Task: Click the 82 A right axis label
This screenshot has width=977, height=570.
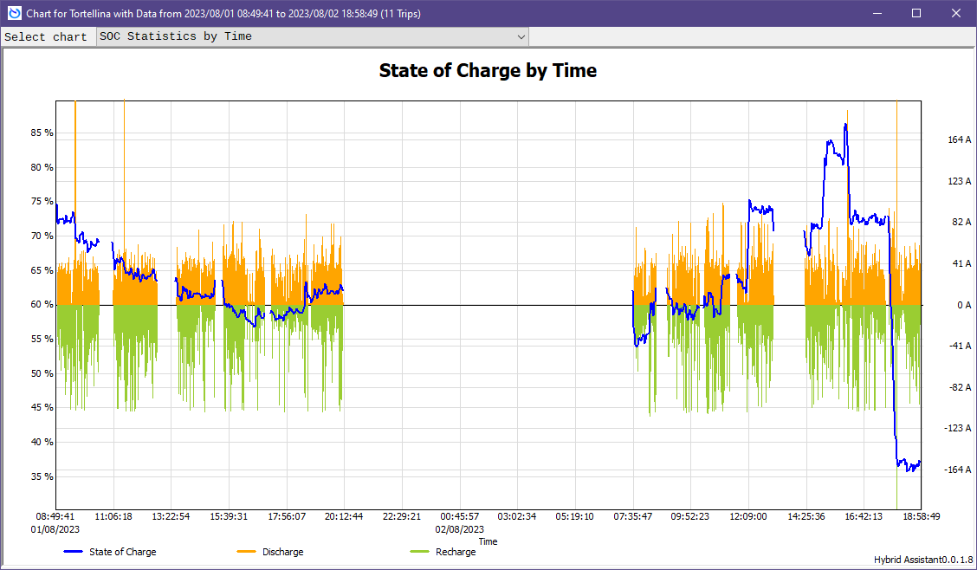Action: point(961,222)
